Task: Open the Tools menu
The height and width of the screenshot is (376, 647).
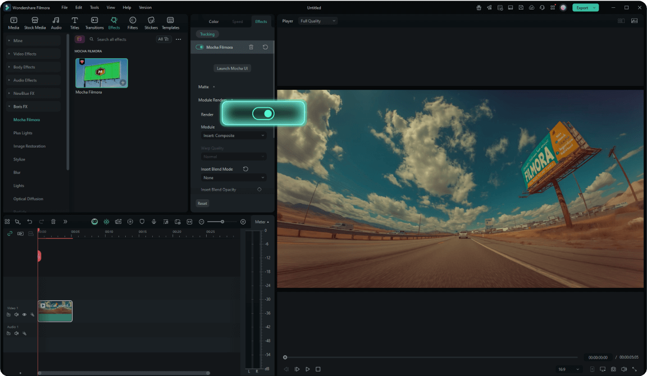Action: coord(94,7)
